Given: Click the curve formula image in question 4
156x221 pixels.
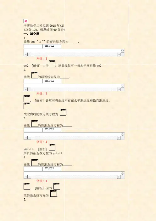Looking at the screenshot, I should click(35, 163).
